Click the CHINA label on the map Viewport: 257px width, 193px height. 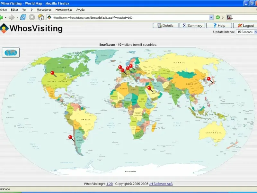pos(190,84)
